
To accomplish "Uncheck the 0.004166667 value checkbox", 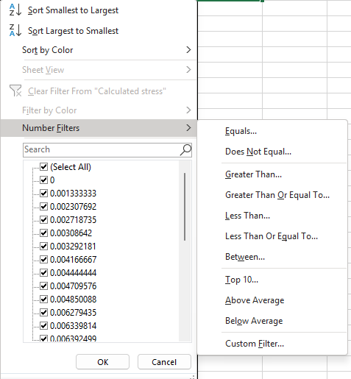I will 44,260.
